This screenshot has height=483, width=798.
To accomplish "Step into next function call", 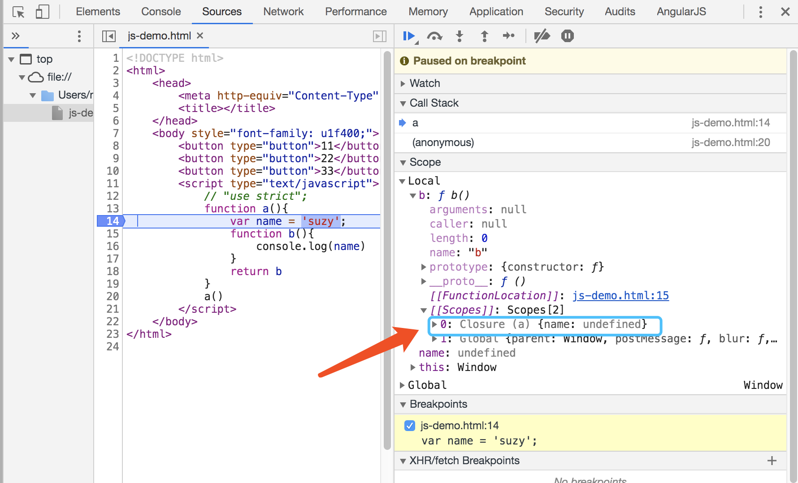I will pyautogui.click(x=460, y=36).
